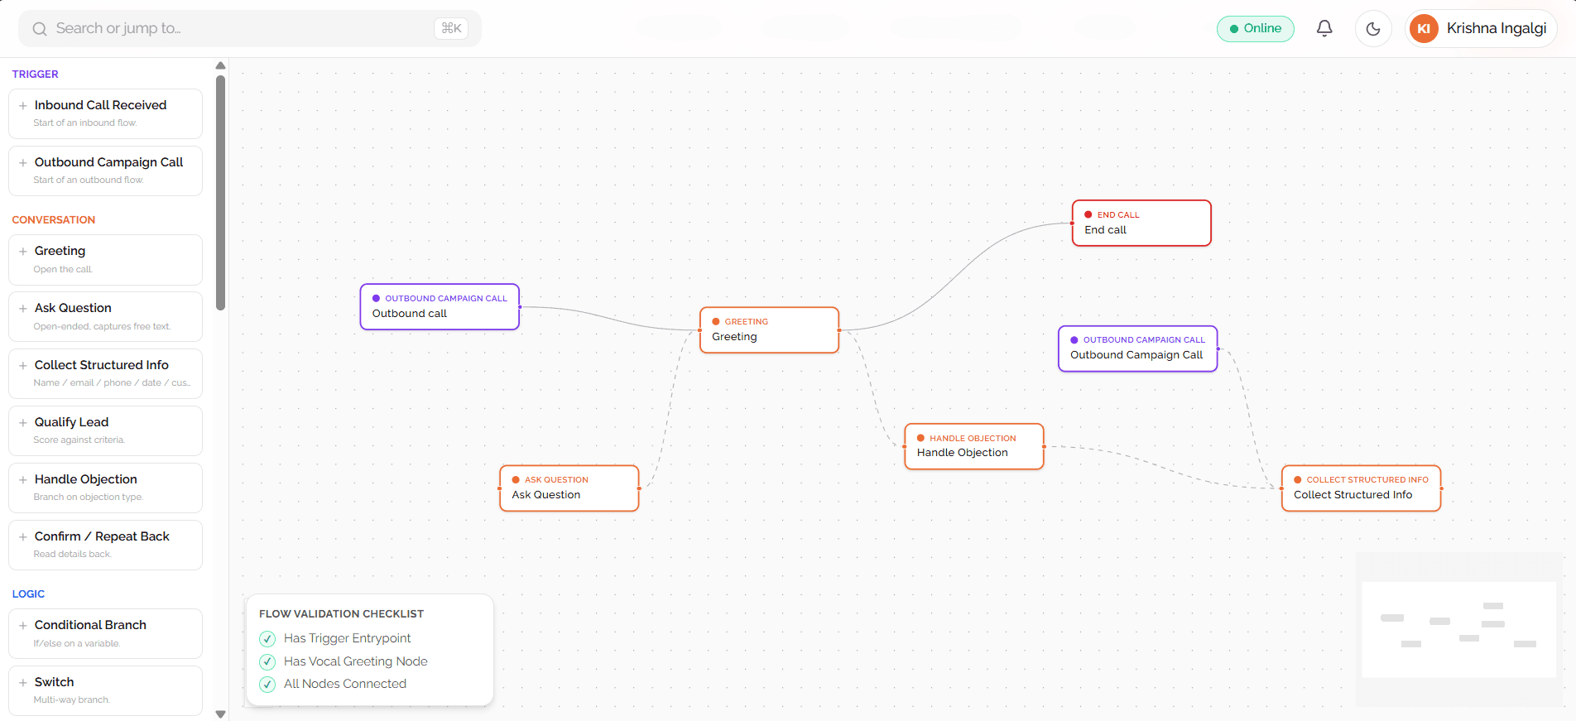
Task: Click orange dot on Ask Question node
Action: tap(516, 480)
